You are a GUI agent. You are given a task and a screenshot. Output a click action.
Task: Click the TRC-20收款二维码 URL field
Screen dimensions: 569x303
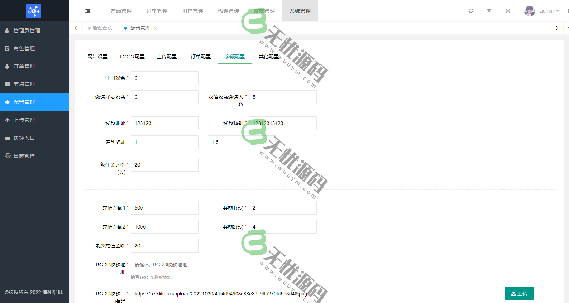318,294
